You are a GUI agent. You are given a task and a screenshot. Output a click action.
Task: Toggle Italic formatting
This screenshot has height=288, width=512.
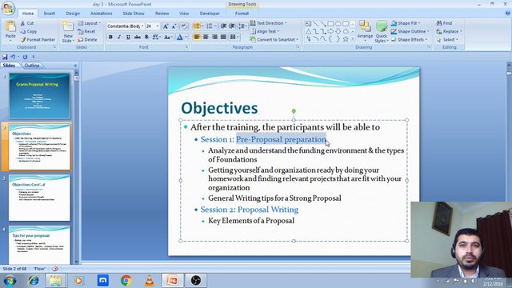tap(119, 38)
